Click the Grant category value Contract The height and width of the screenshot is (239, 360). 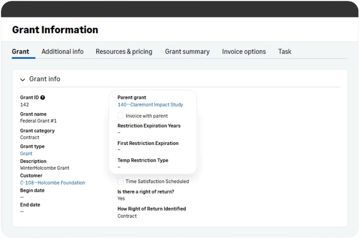point(30,137)
